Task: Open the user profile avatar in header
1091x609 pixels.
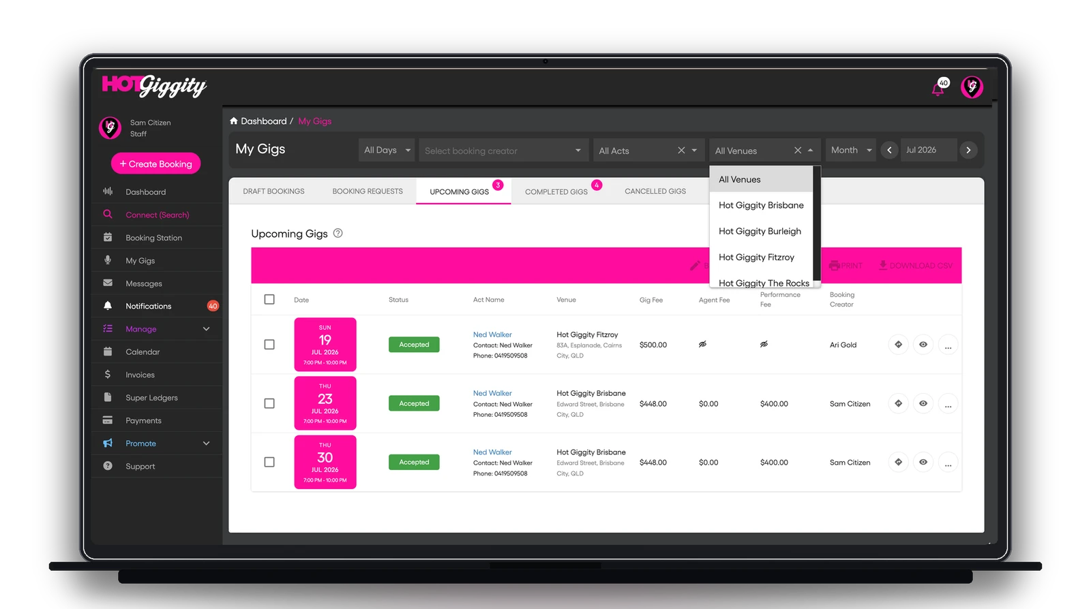Action: pos(972,87)
